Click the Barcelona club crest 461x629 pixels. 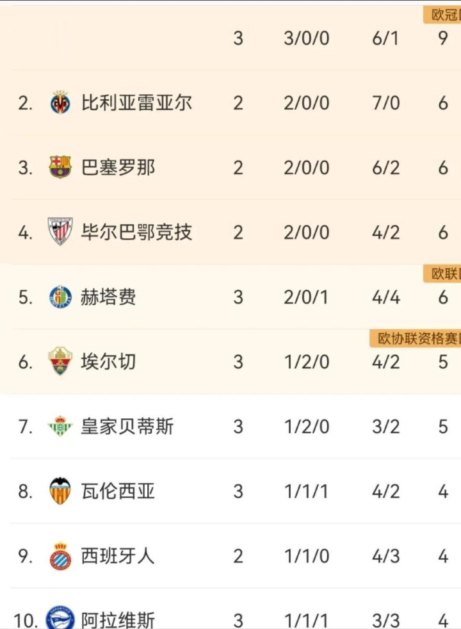pos(60,168)
